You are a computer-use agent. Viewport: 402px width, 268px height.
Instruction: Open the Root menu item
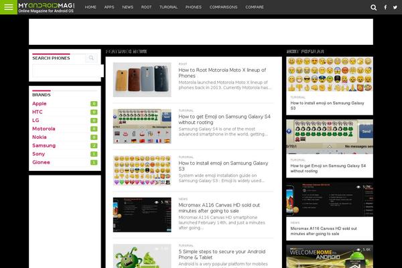(x=146, y=7)
